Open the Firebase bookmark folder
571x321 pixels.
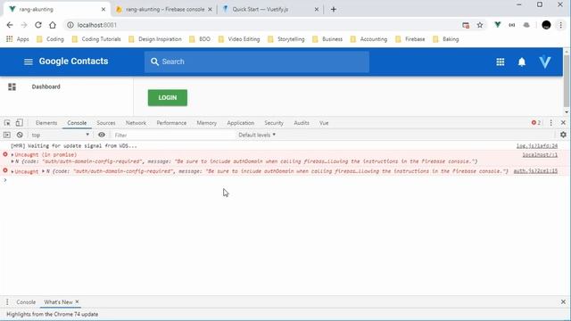pos(410,39)
